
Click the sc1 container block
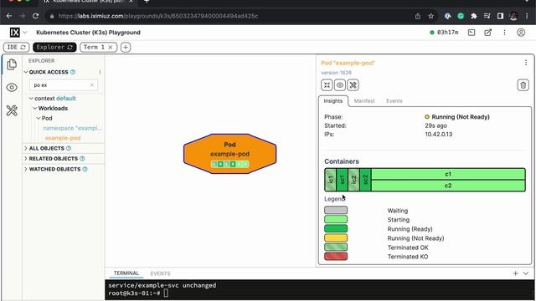pos(343,180)
